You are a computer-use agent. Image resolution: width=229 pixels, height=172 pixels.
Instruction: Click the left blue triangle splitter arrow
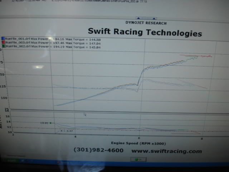138,18
